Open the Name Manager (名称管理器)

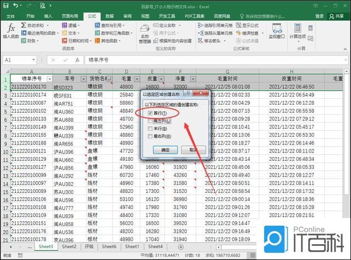[145, 34]
